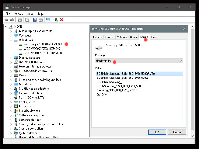
Task: Switch to the Policies tab
Action: tap(110, 37)
